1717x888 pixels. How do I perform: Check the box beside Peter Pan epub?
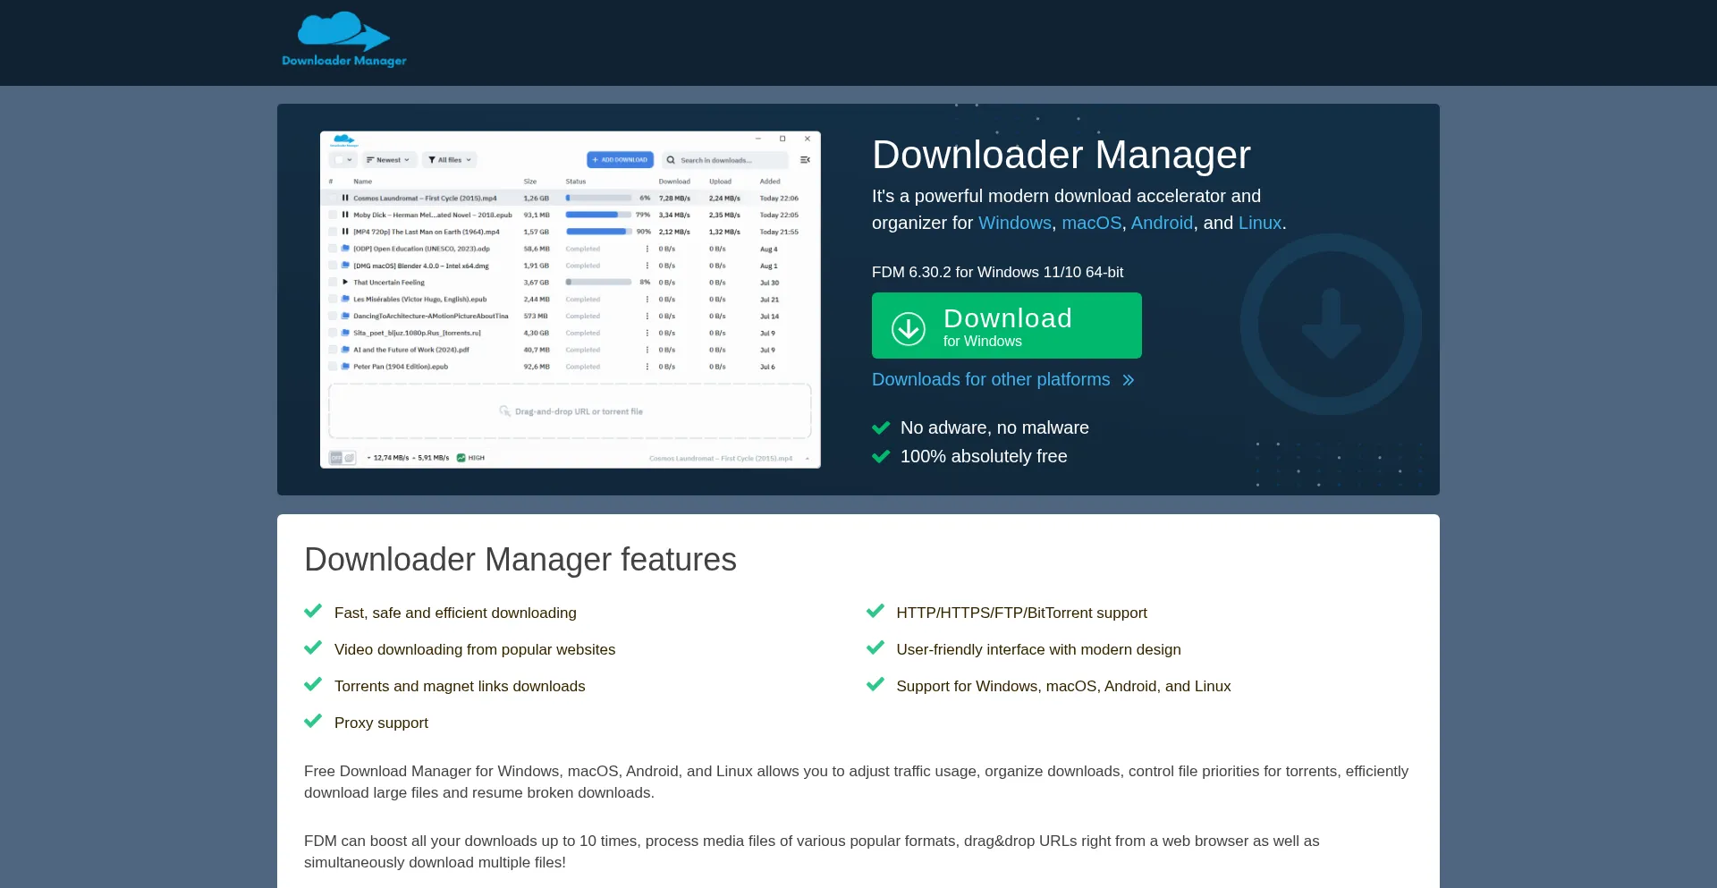point(333,367)
